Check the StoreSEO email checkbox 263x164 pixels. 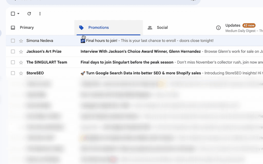pyautogui.click(x=13, y=73)
